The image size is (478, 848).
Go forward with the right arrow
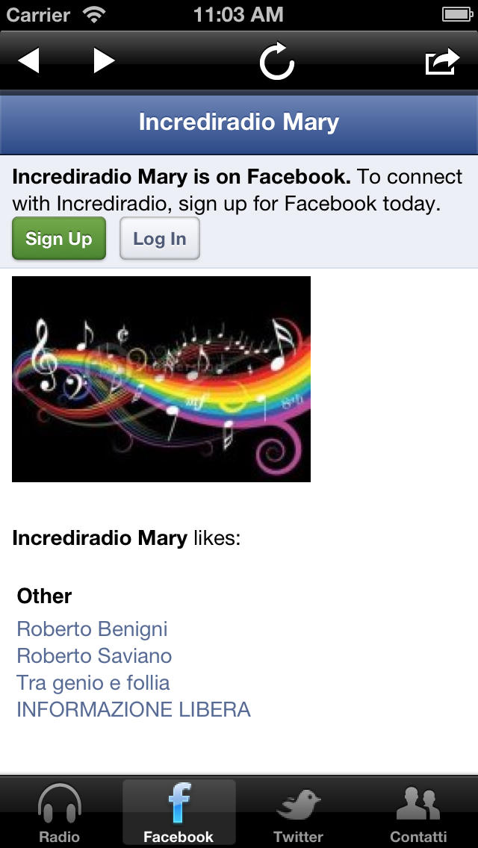104,60
